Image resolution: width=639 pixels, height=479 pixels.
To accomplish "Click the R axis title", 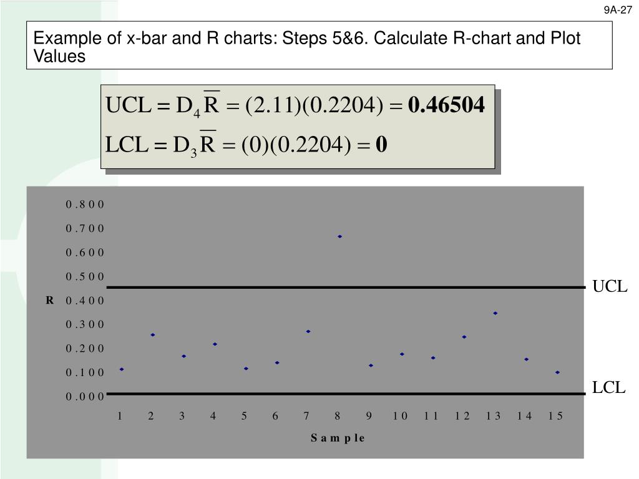I will click(x=50, y=301).
